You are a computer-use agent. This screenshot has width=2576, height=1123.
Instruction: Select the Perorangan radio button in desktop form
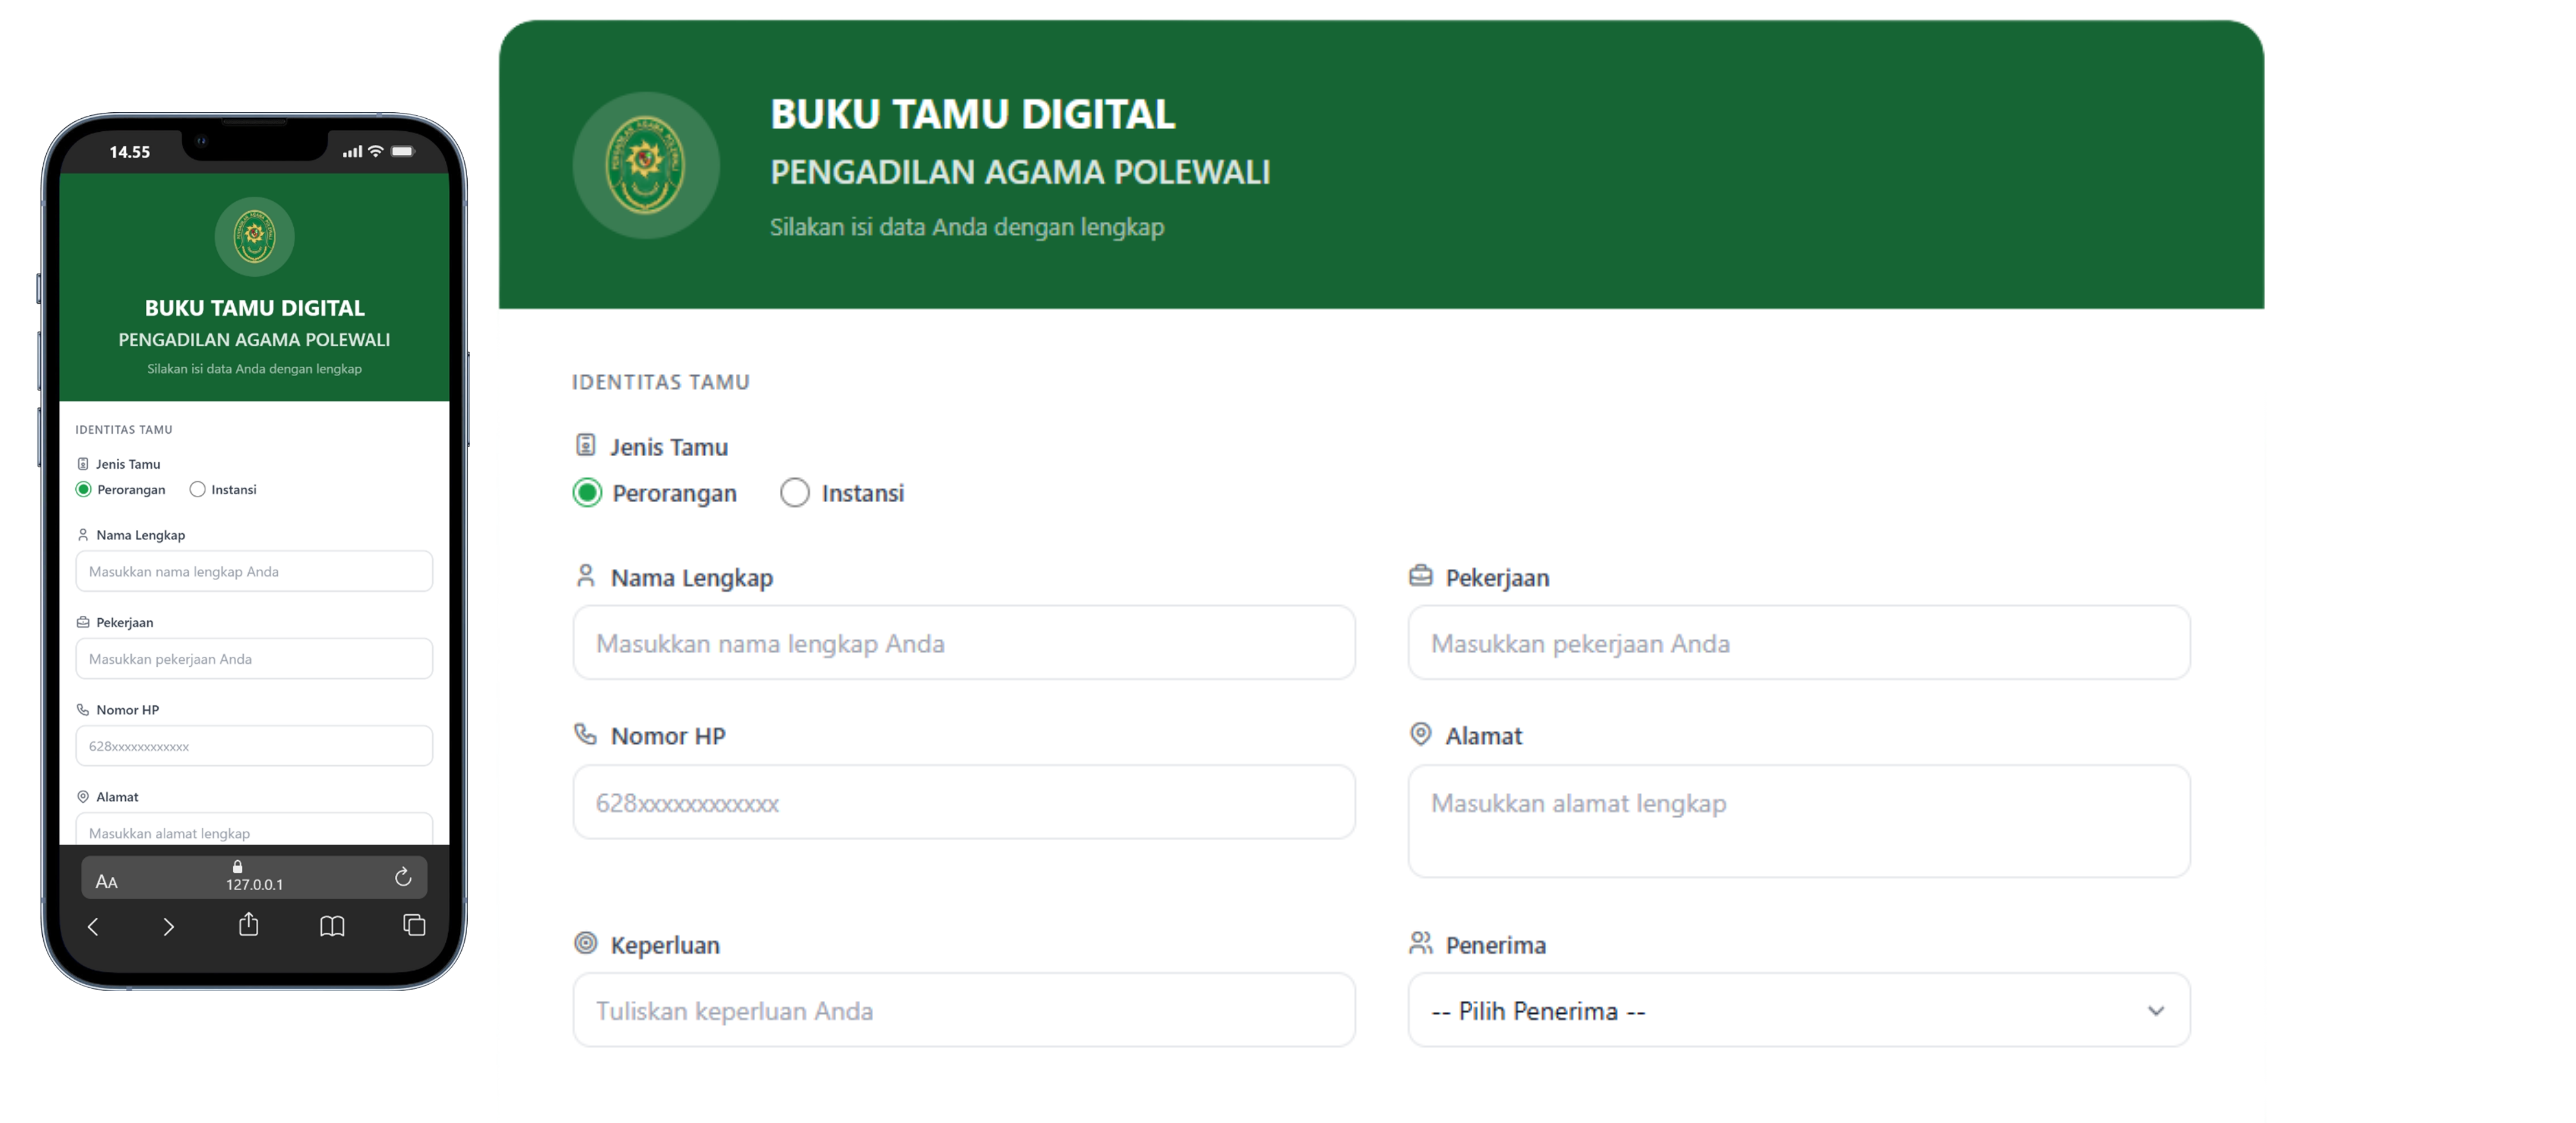pos(587,493)
